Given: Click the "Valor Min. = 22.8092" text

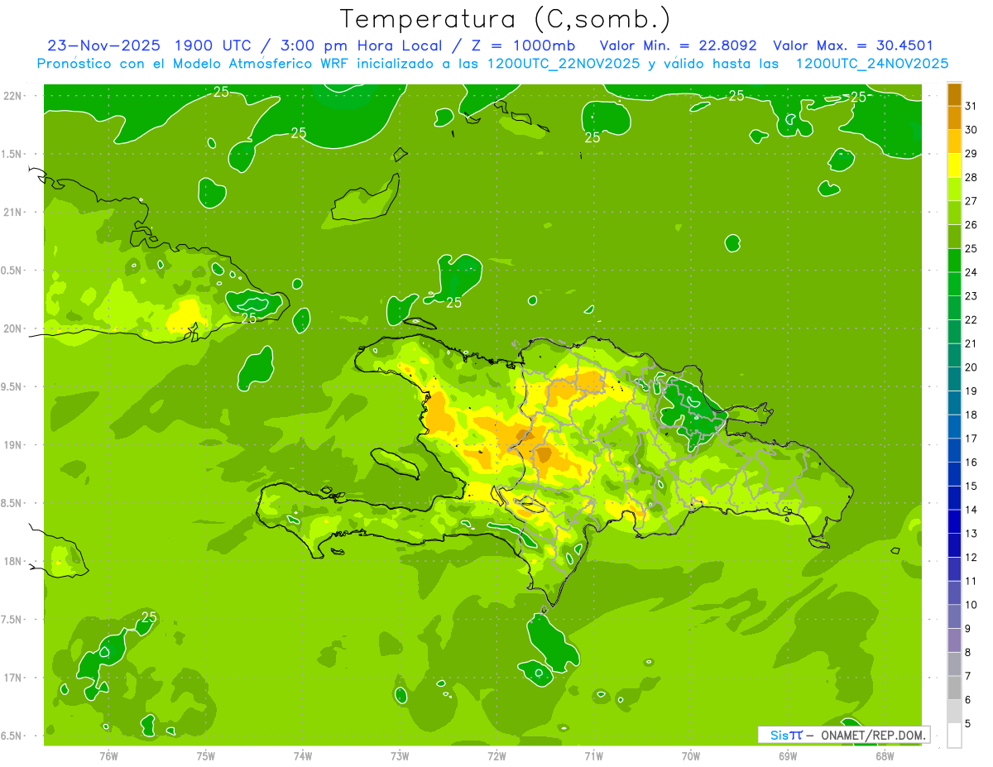Looking at the screenshot, I should [x=678, y=46].
